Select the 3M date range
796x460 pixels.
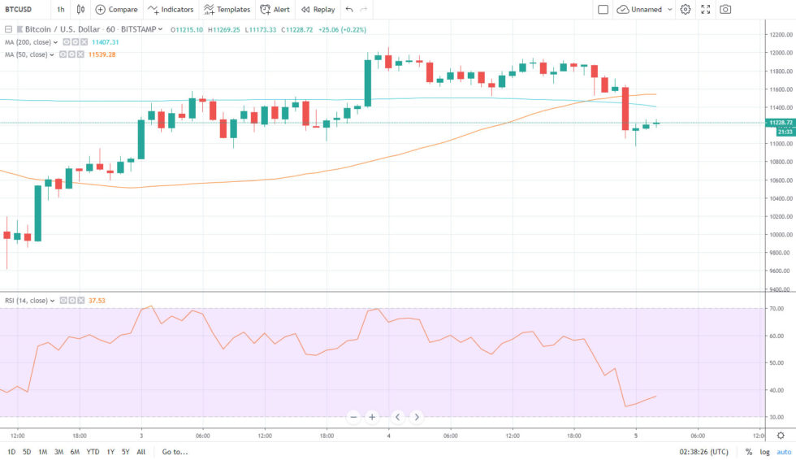(58, 452)
